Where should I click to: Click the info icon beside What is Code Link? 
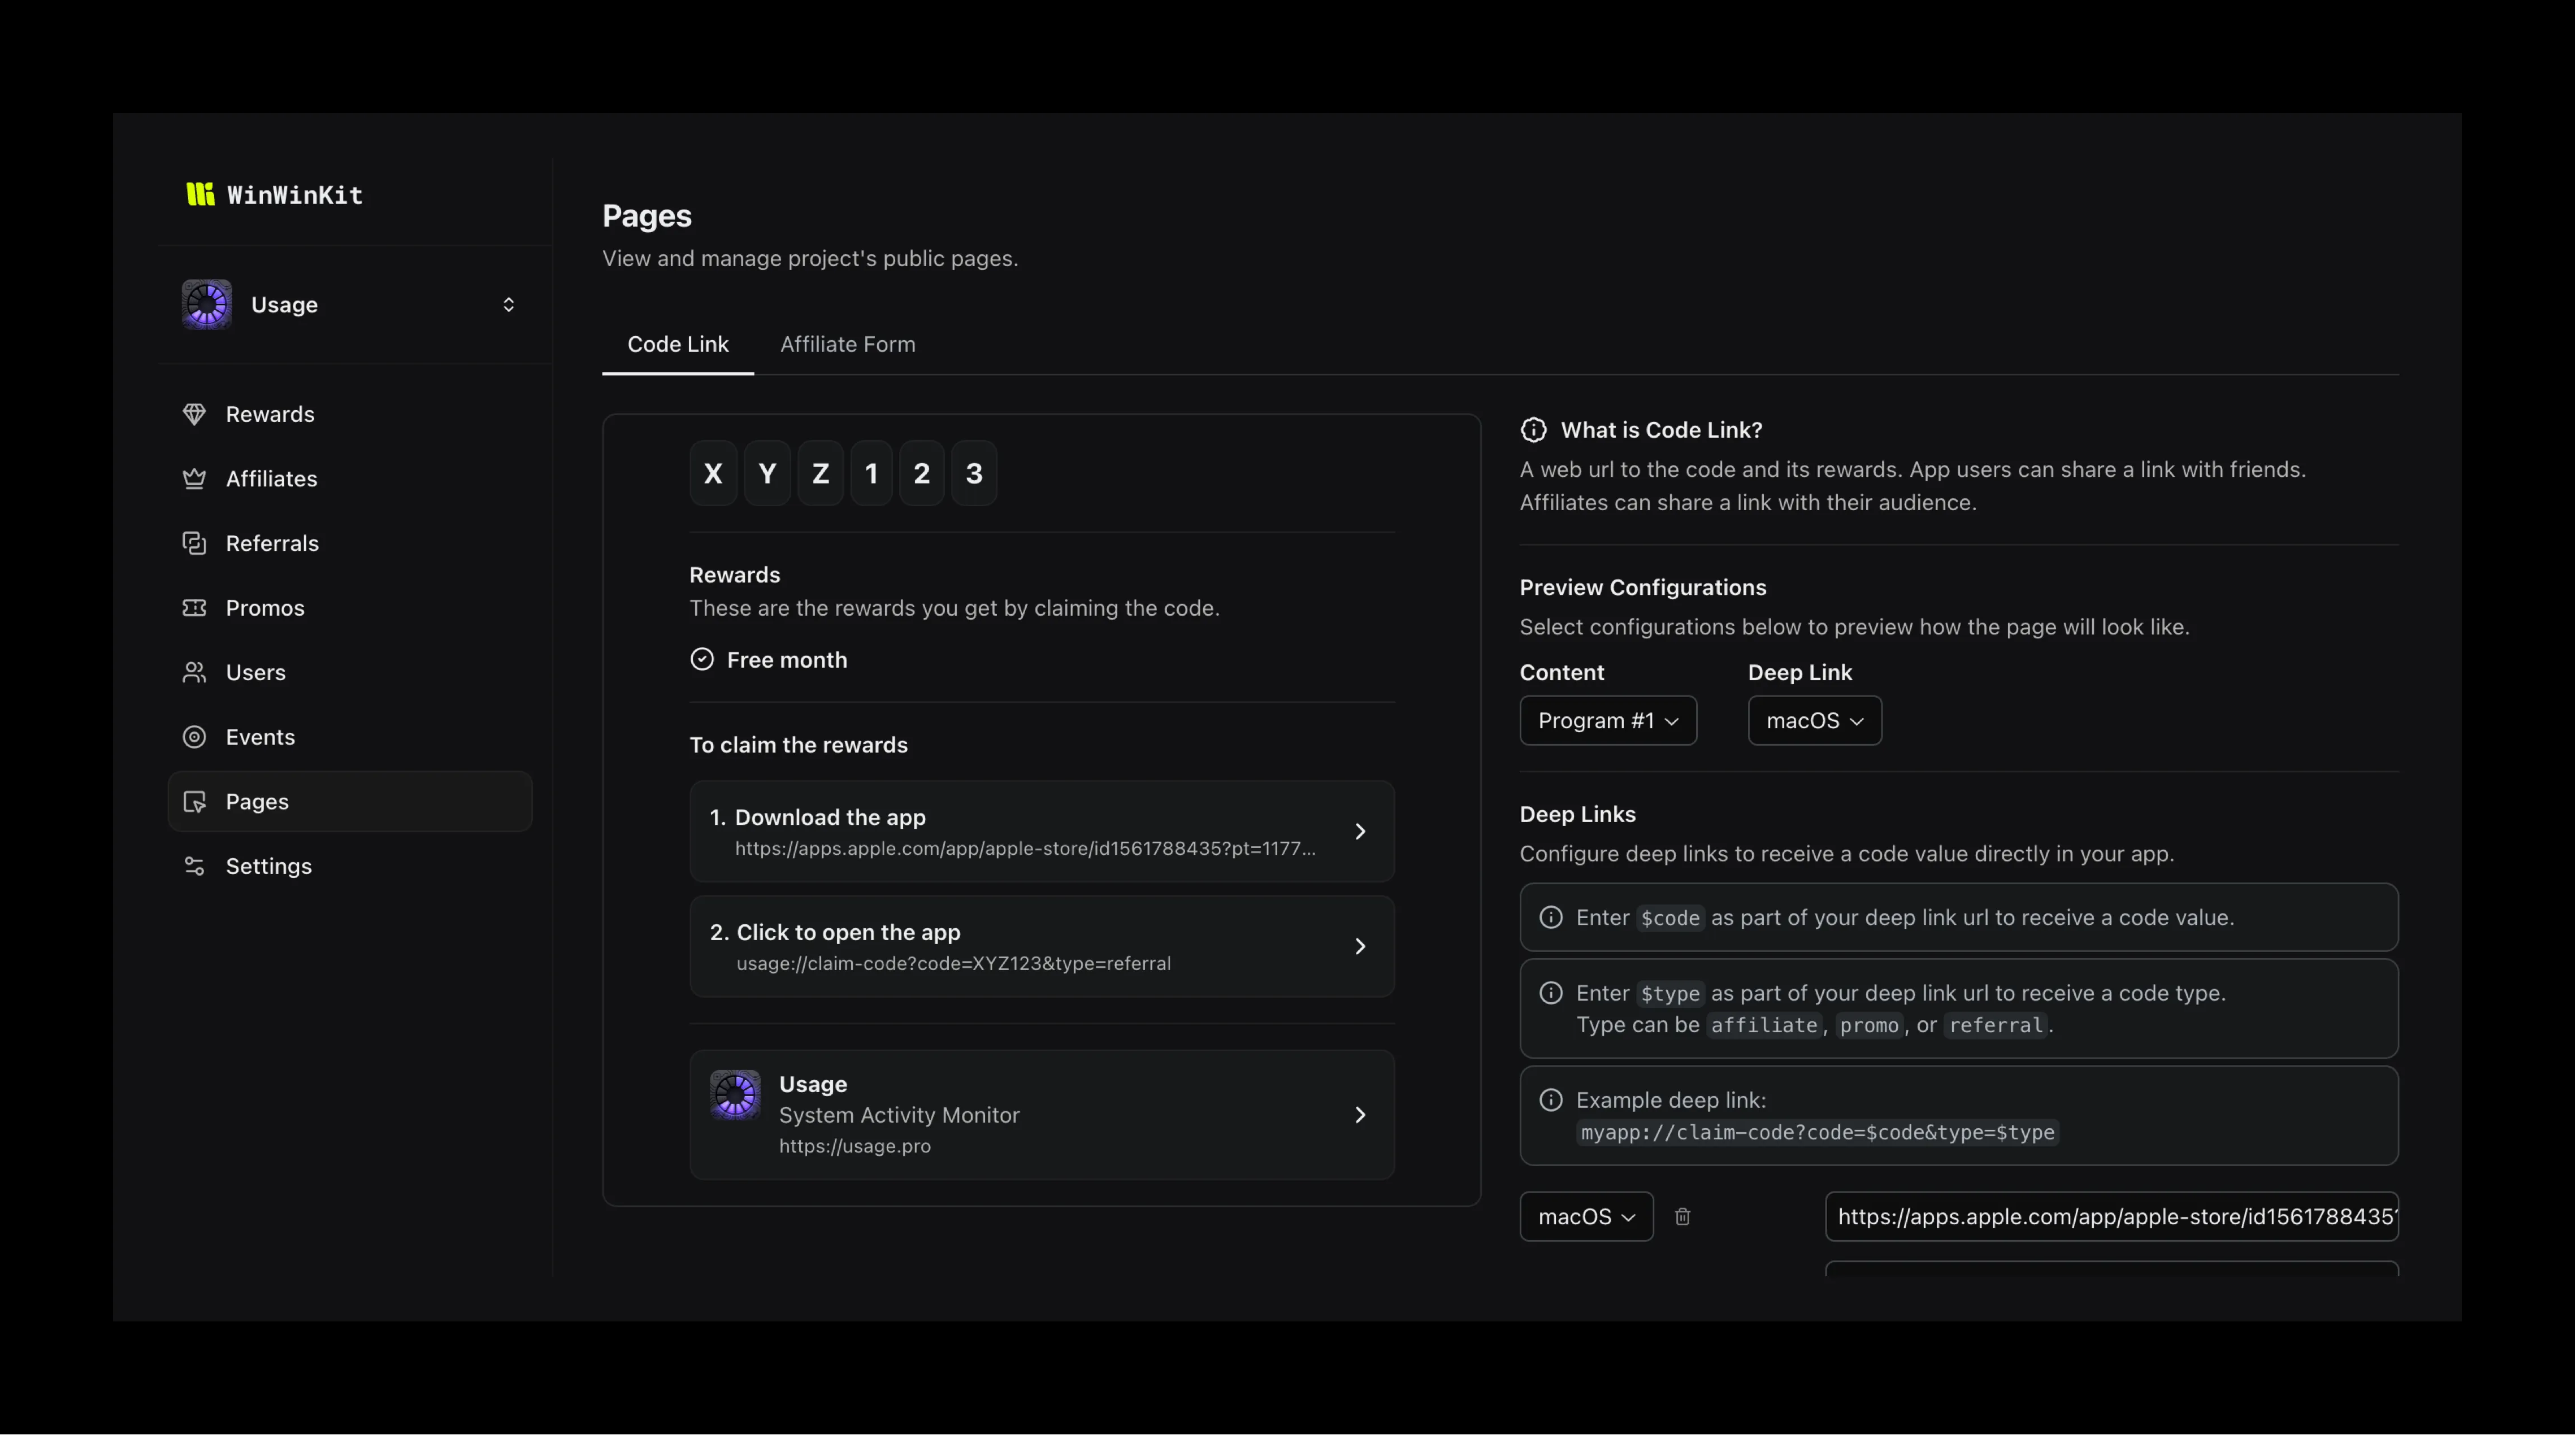(1533, 429)
